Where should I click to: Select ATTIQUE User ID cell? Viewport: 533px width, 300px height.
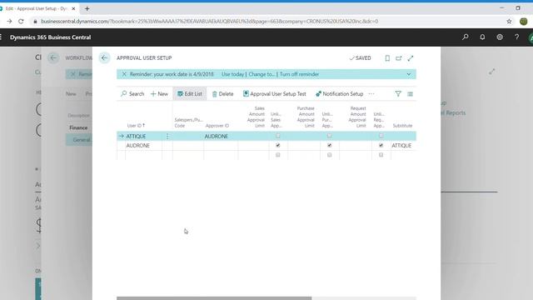tap(143, 136)
